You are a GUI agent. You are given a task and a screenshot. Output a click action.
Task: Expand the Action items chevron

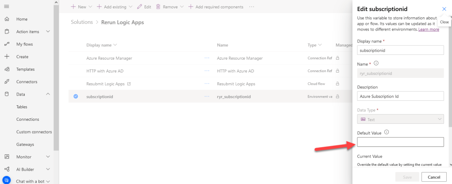48,31
